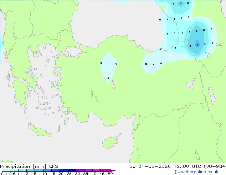Pick the 45–50 mm legend color swatch
The image size is (226, 175).
click(105, 170)
